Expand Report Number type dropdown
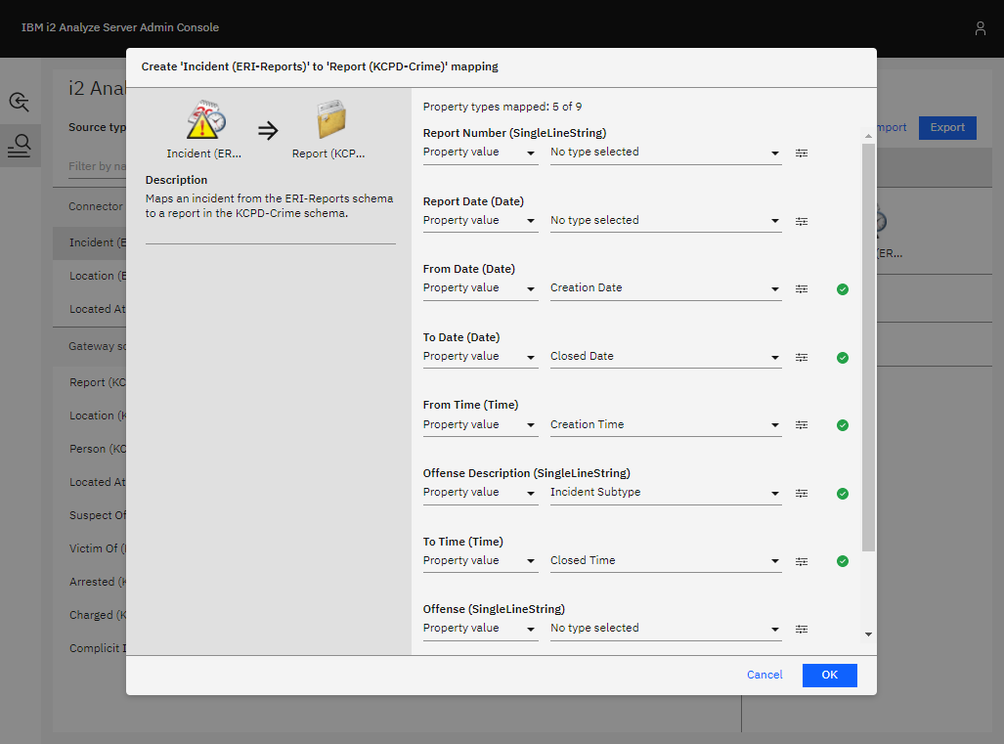1004x744 pixels. (665, 153)
